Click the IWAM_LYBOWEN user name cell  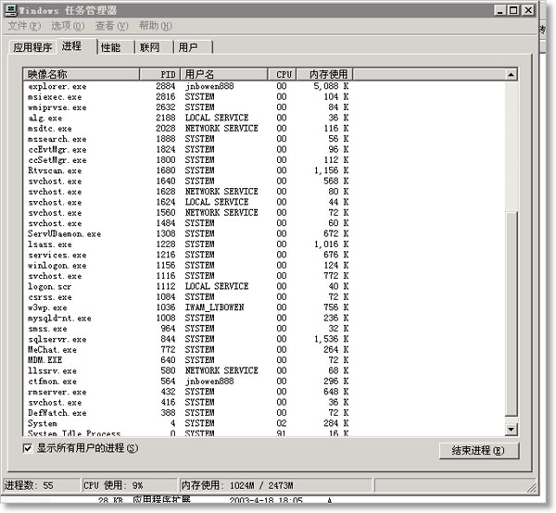(x=215, y=307)
